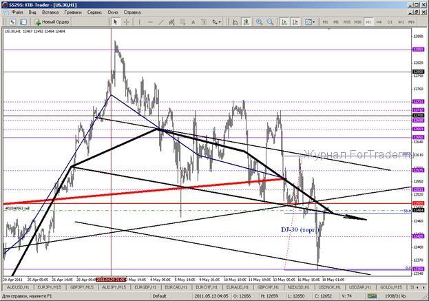429x301 pixels.
Task: Select the H1 timeframe button
Action: point(368,22)
